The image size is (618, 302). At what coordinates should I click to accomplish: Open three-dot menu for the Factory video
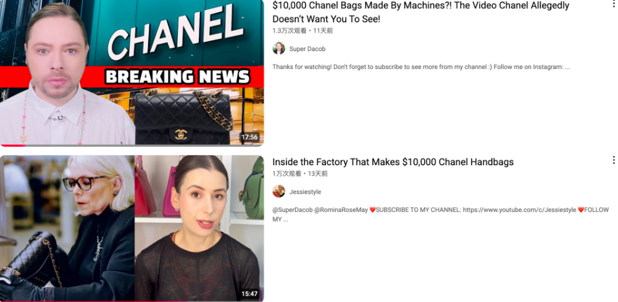tap(613, 160)
